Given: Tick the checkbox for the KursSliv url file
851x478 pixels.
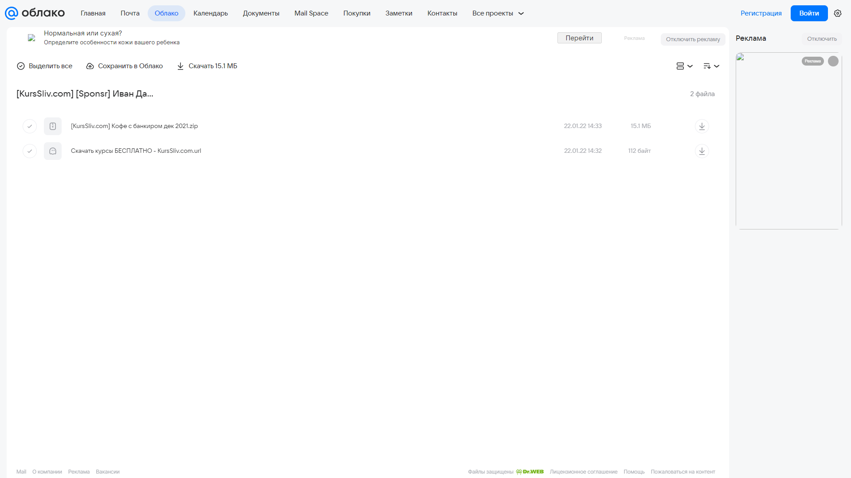Looking at the screenshot, I should coord(30,151).
